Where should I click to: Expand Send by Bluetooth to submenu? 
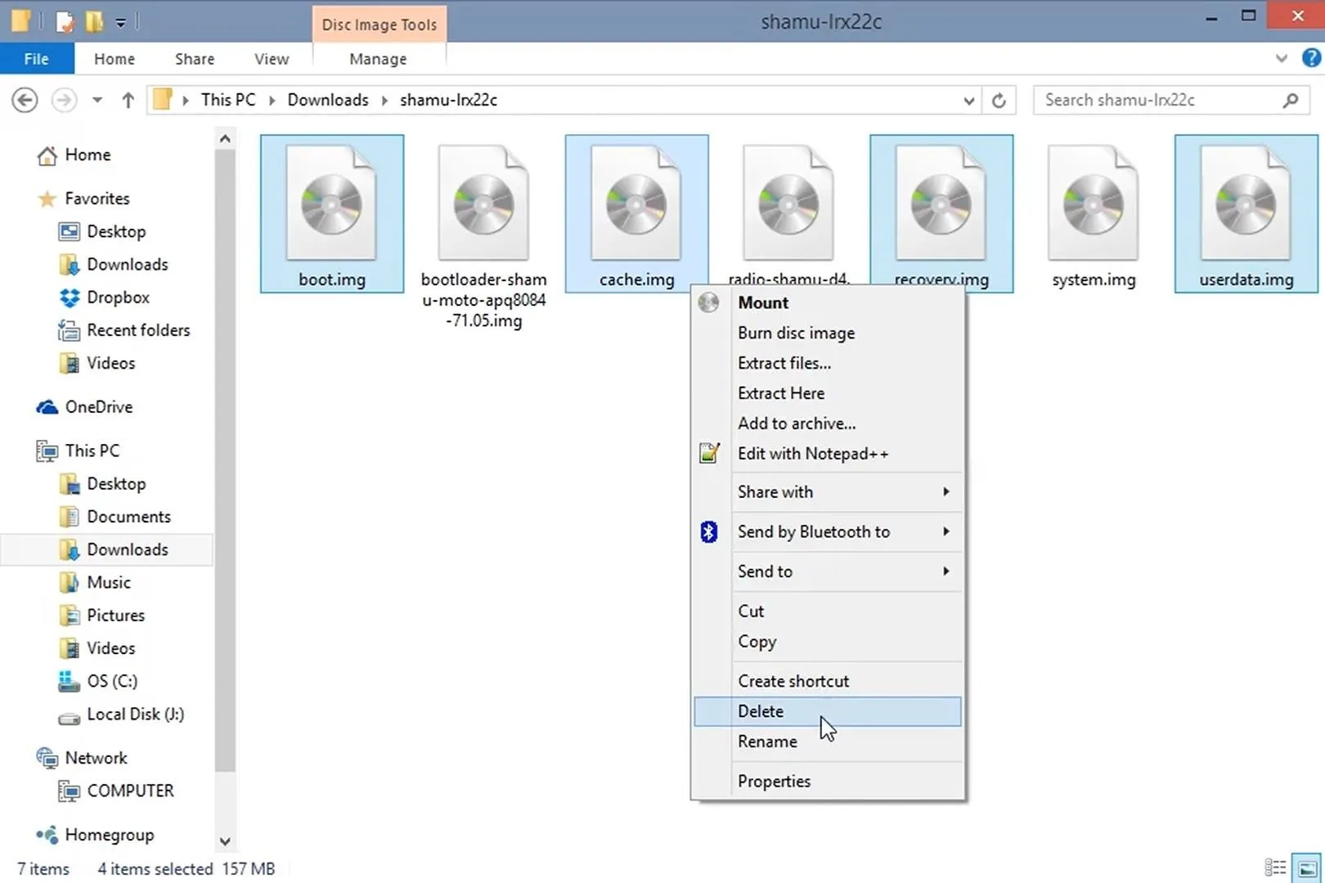(945, 531)
